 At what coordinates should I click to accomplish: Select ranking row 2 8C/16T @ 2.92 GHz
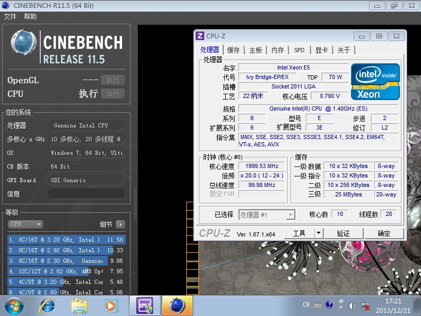point(66,250)
